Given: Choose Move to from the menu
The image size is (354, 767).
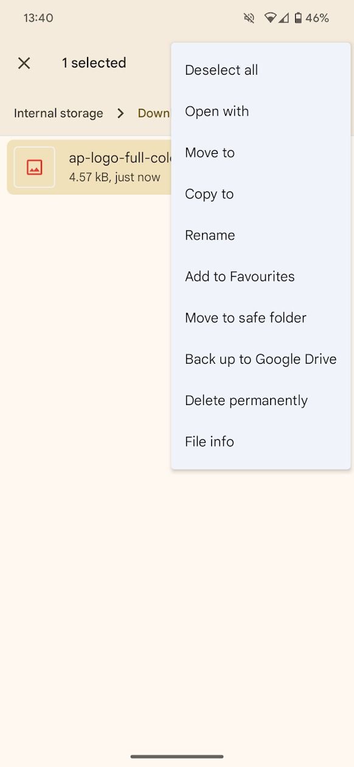Looking at the screenshot, I should [210, 153].
